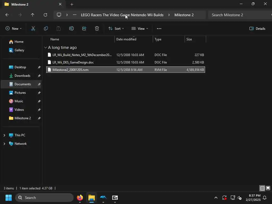Delete the selected file

tap(97, 29)
